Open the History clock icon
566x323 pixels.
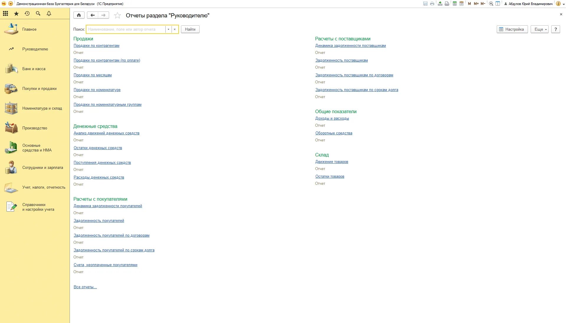27,14
